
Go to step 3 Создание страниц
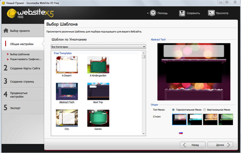tap(23, 81)
